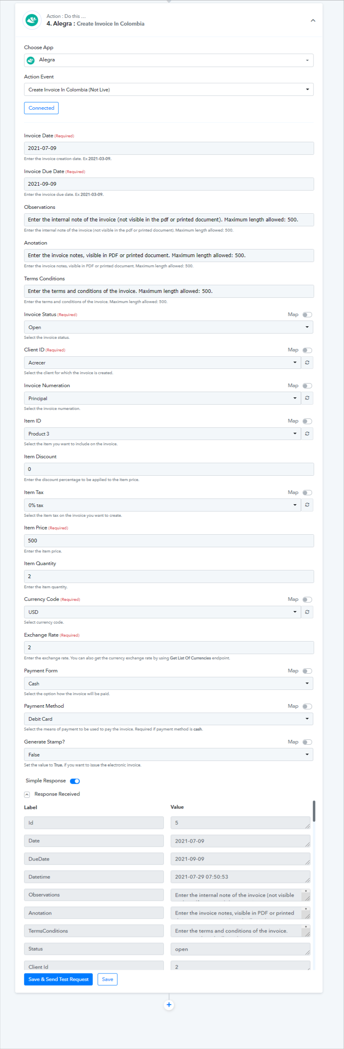Refresh the Client ID list
Image resolution: width=344 pixels, height=1049 pixels.
[307, 362]
